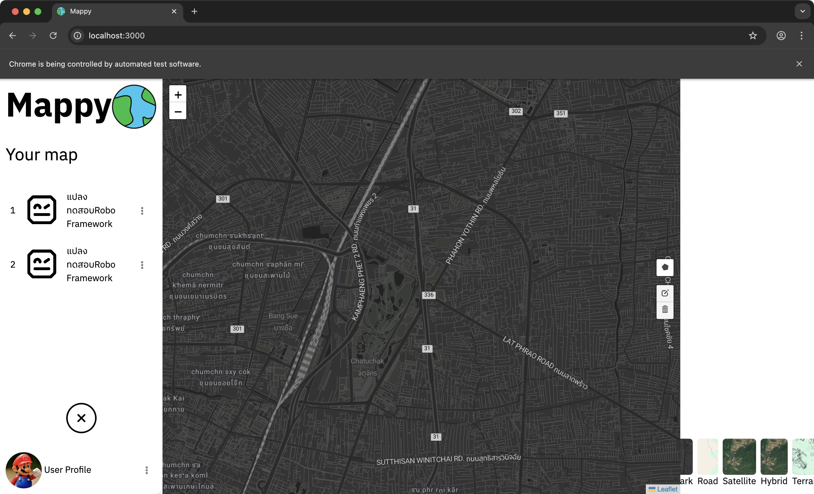Click the Mario user avatar
The height and width of the screenshot is (494, 814).
(x=24, y=470)
